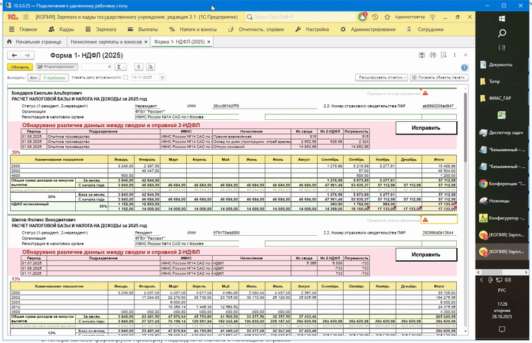Open the РУС language indicator in tray
The width and height of the screenshot is (532, 343).
[x=502, y=290]
